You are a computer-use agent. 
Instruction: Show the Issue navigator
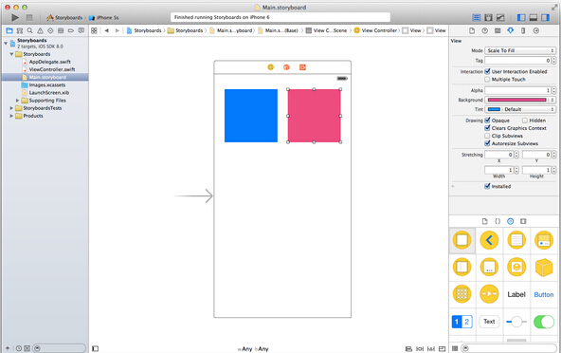tap(40, 30)
